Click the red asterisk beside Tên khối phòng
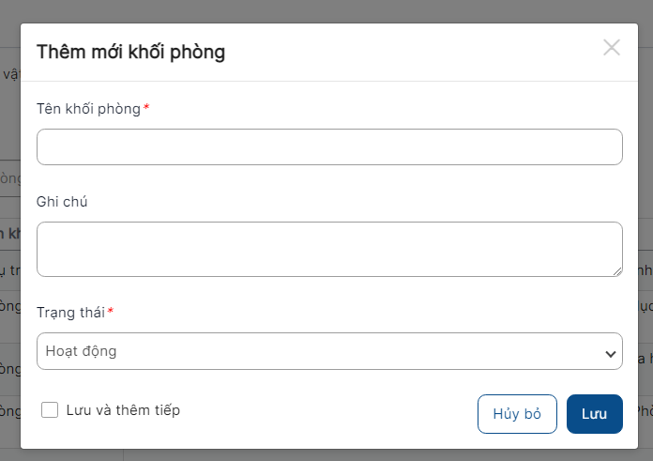The width and height of the screenshot is (653, 461). point(146,108)
